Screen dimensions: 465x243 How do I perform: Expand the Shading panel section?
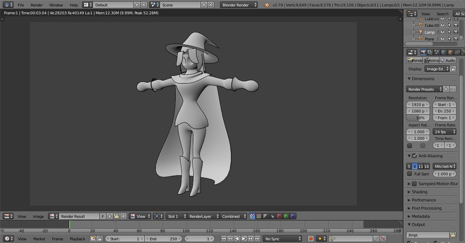[418, 192]
